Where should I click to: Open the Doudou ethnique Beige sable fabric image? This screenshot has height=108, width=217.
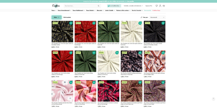click(x=154, y=61)
